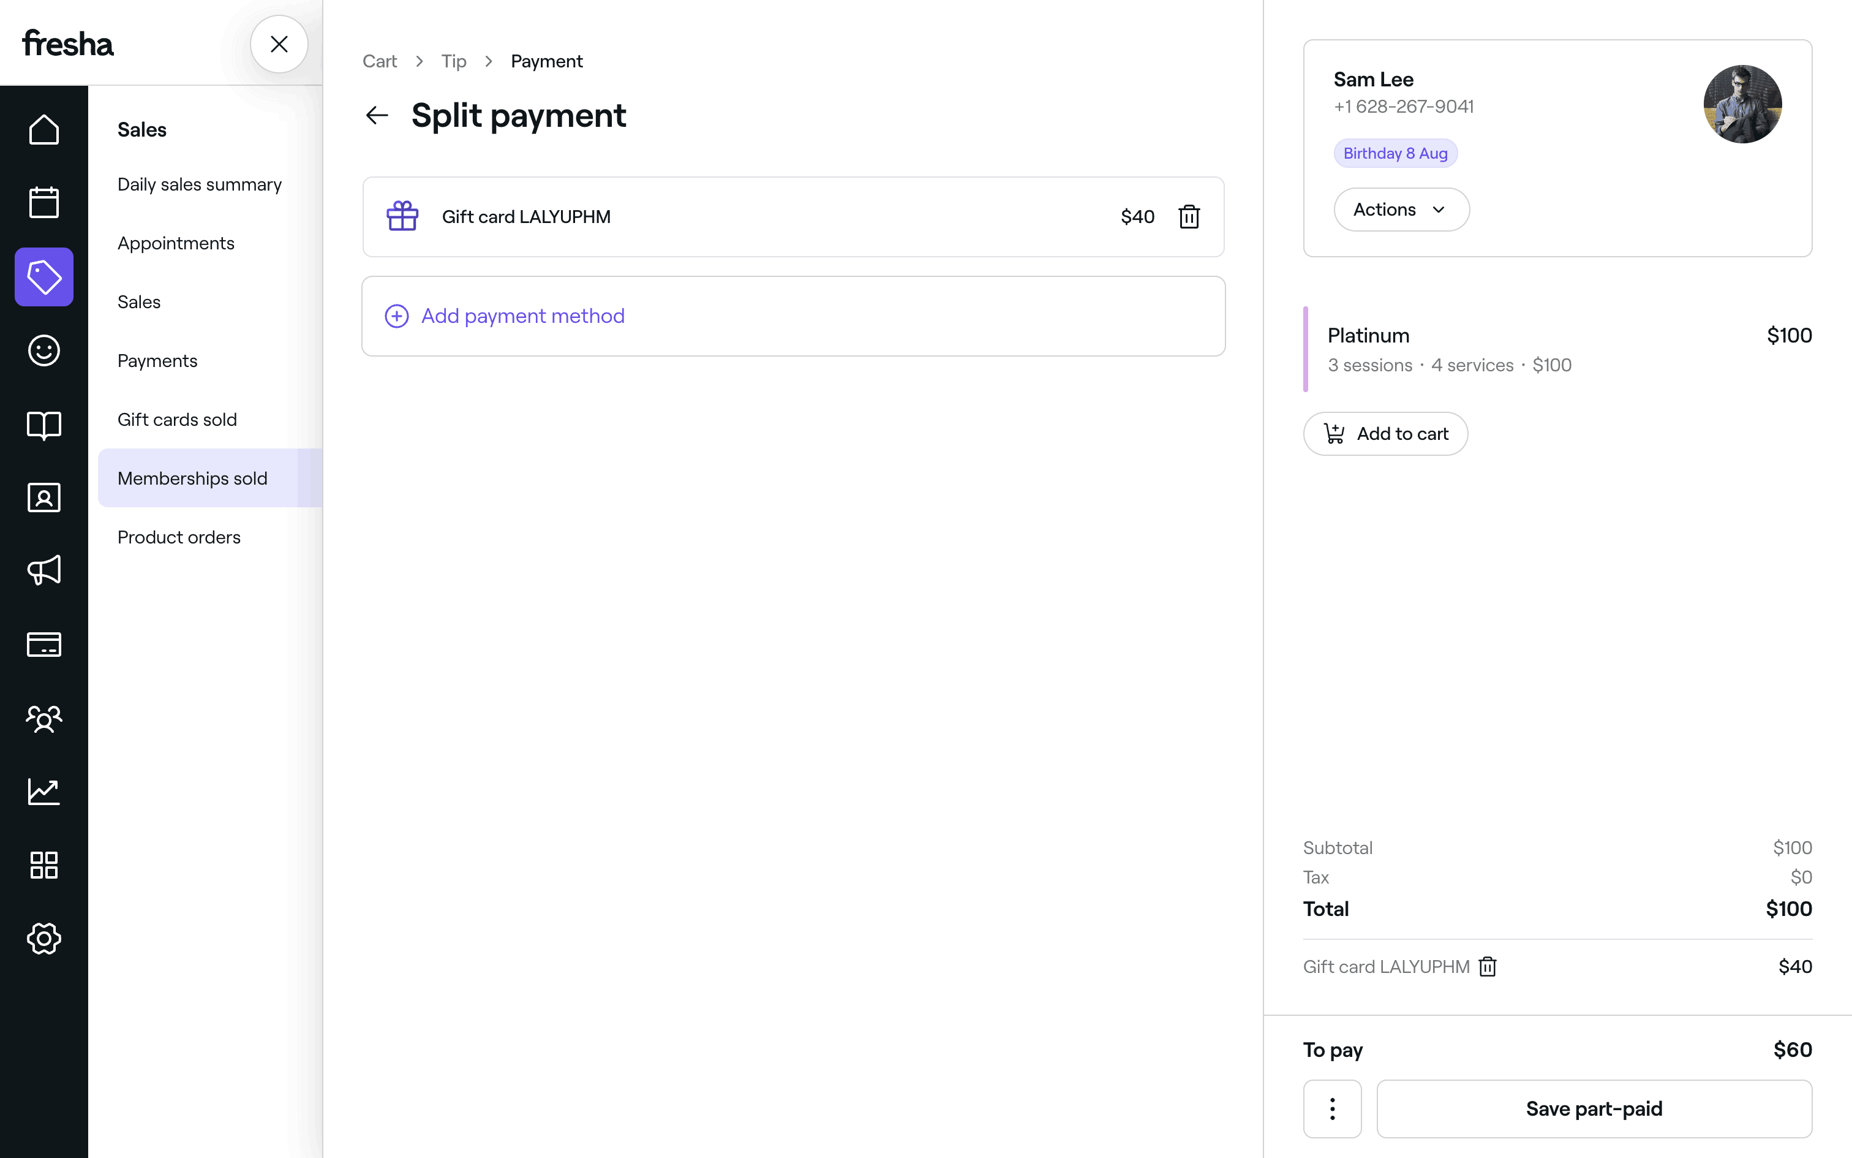Open the Team members icon
This screenshot has width=1852, height=1158.
(43, 718)
